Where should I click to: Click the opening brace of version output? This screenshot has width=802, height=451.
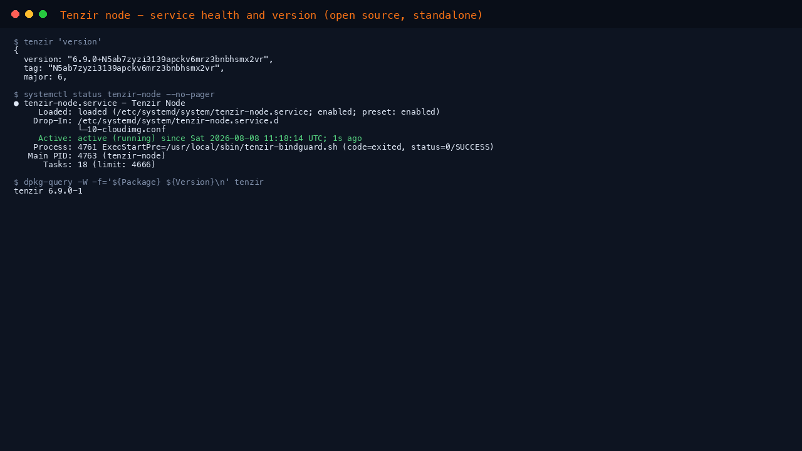point(16,51)
